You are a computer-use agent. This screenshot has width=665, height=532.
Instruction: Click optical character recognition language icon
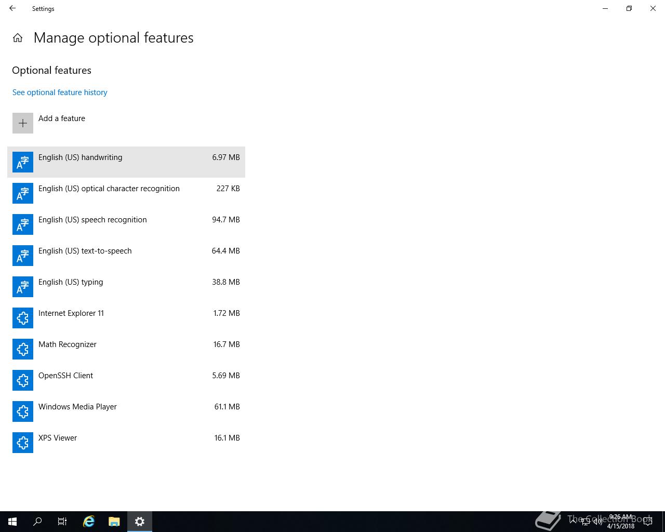(x=23, y=193)
